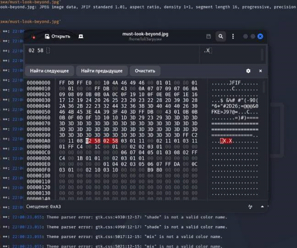Click the blue close button of GHex window

[260, 36]
